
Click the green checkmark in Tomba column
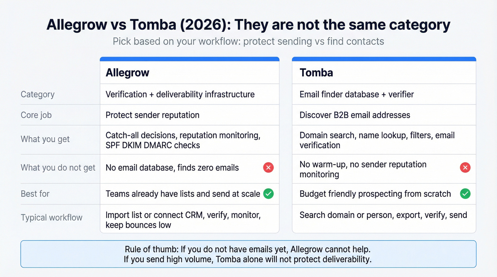tap(465, 194)
